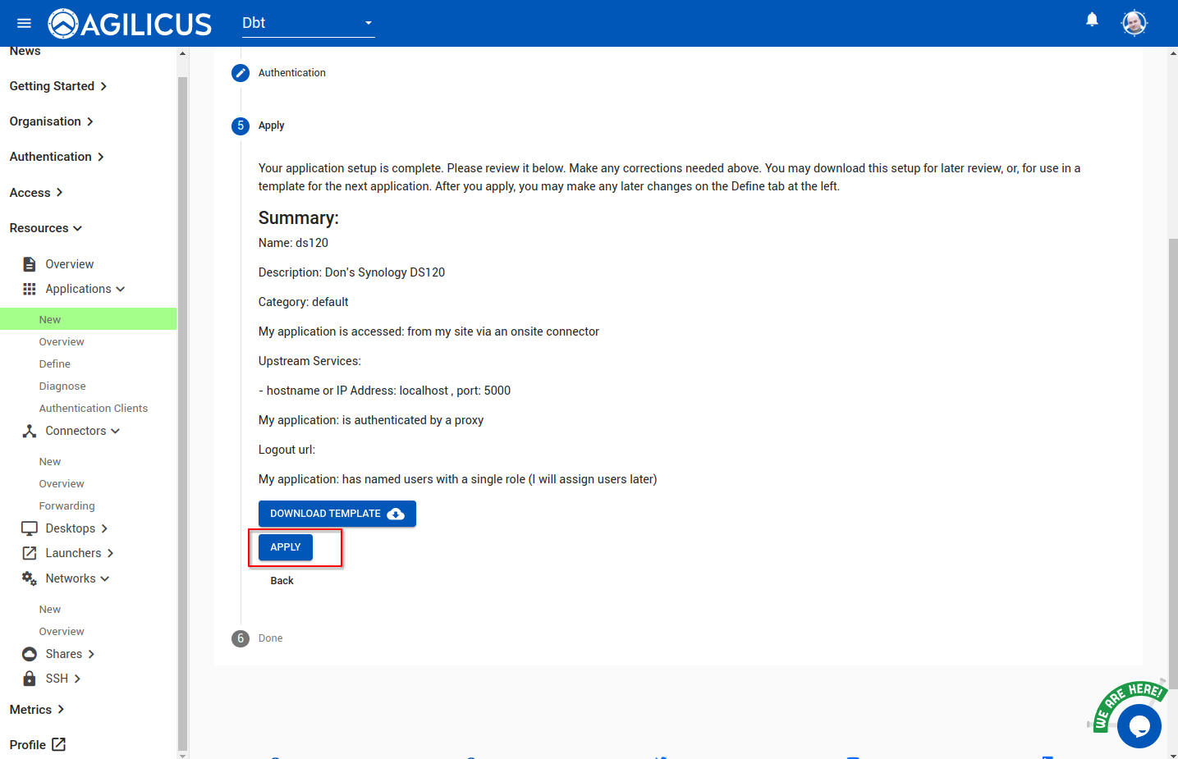The height and width of the screenshot is (759, 1178).
Task: Open the user avatar profile menu
Action: pyautogui.click(x=1134, y=23)
